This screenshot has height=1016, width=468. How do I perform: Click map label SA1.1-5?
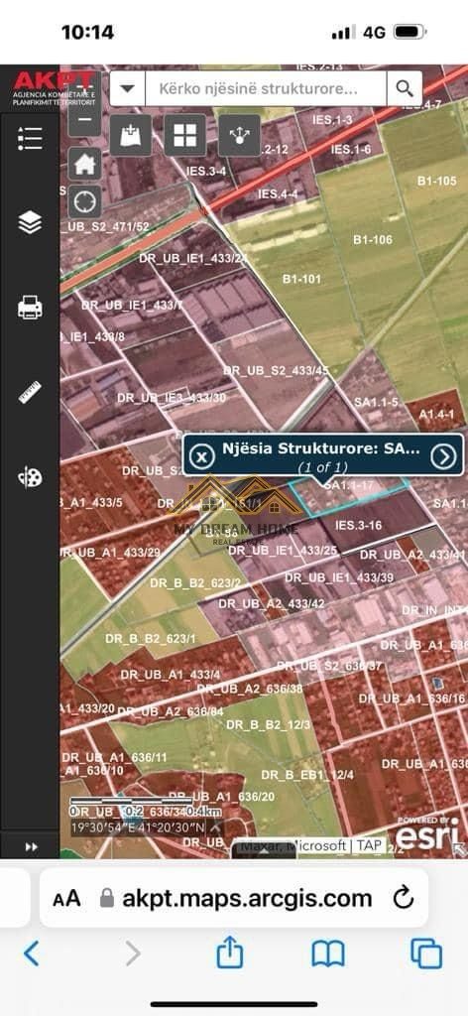tap(376, 402)
